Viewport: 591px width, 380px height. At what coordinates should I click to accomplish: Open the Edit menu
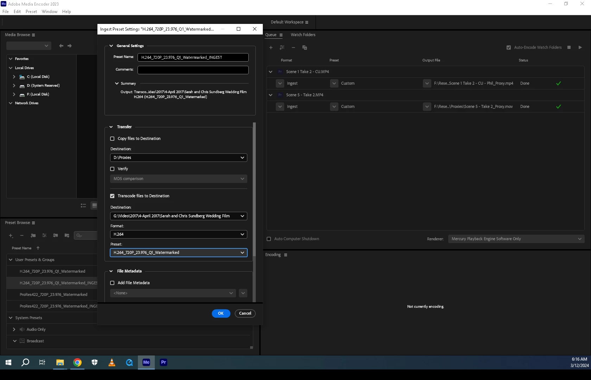click(x=17, y=12)
